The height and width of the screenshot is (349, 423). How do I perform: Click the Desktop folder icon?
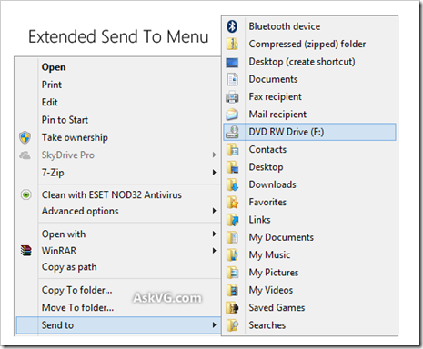click(x=233, y=167)
